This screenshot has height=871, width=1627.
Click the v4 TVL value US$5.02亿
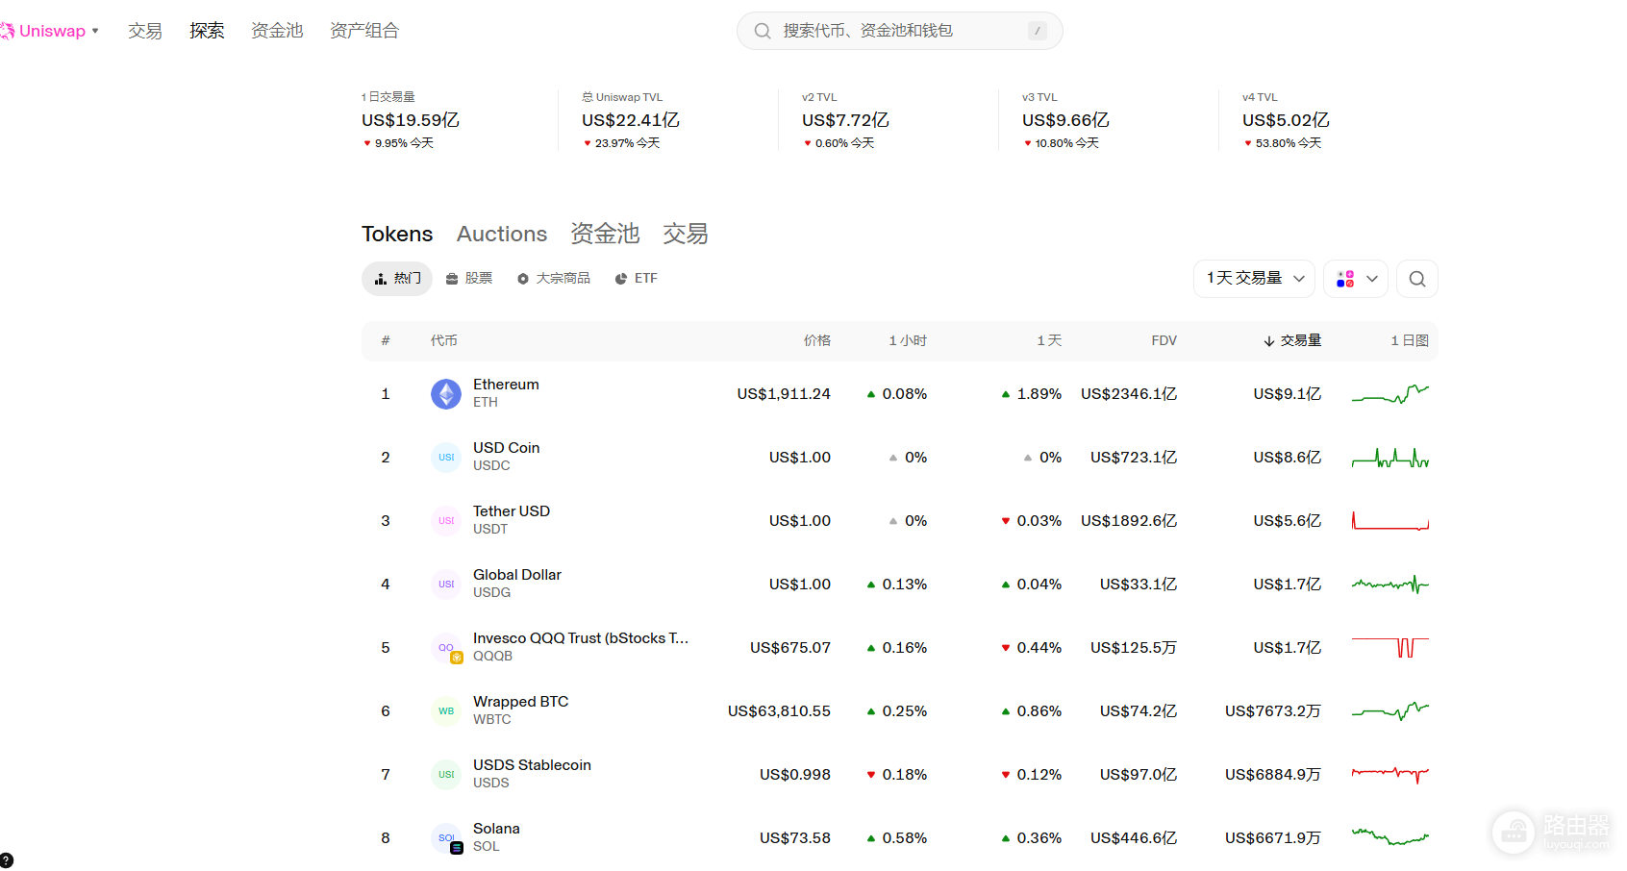coord(1286,120)
